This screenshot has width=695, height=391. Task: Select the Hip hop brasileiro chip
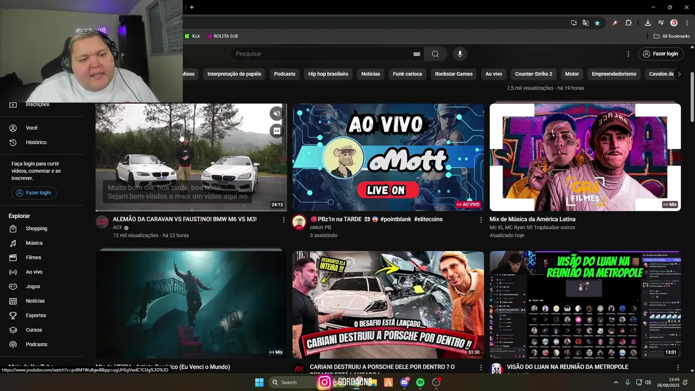click(328, 74)
